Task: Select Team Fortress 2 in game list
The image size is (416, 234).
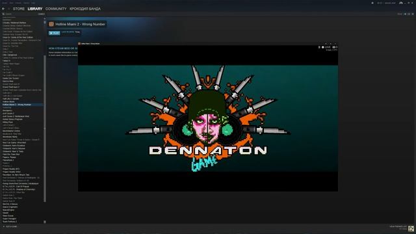Action: point(10,222)
